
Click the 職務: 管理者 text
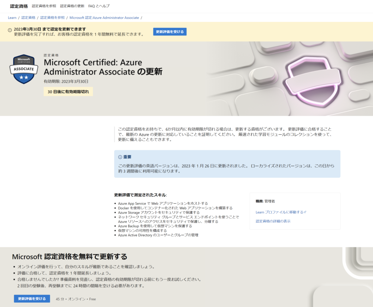point(265,201)
